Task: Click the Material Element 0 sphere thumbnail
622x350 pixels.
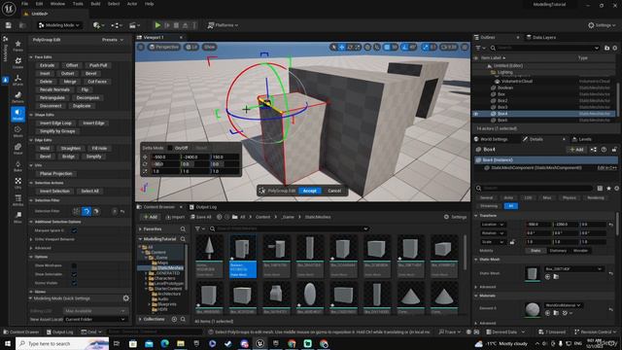Action: [533, 309]
